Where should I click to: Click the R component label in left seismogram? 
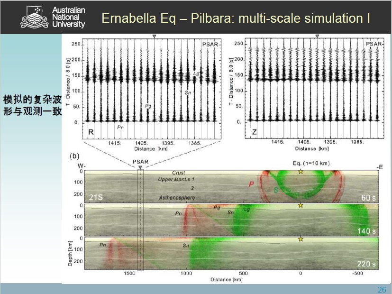[x=91, y=132]
